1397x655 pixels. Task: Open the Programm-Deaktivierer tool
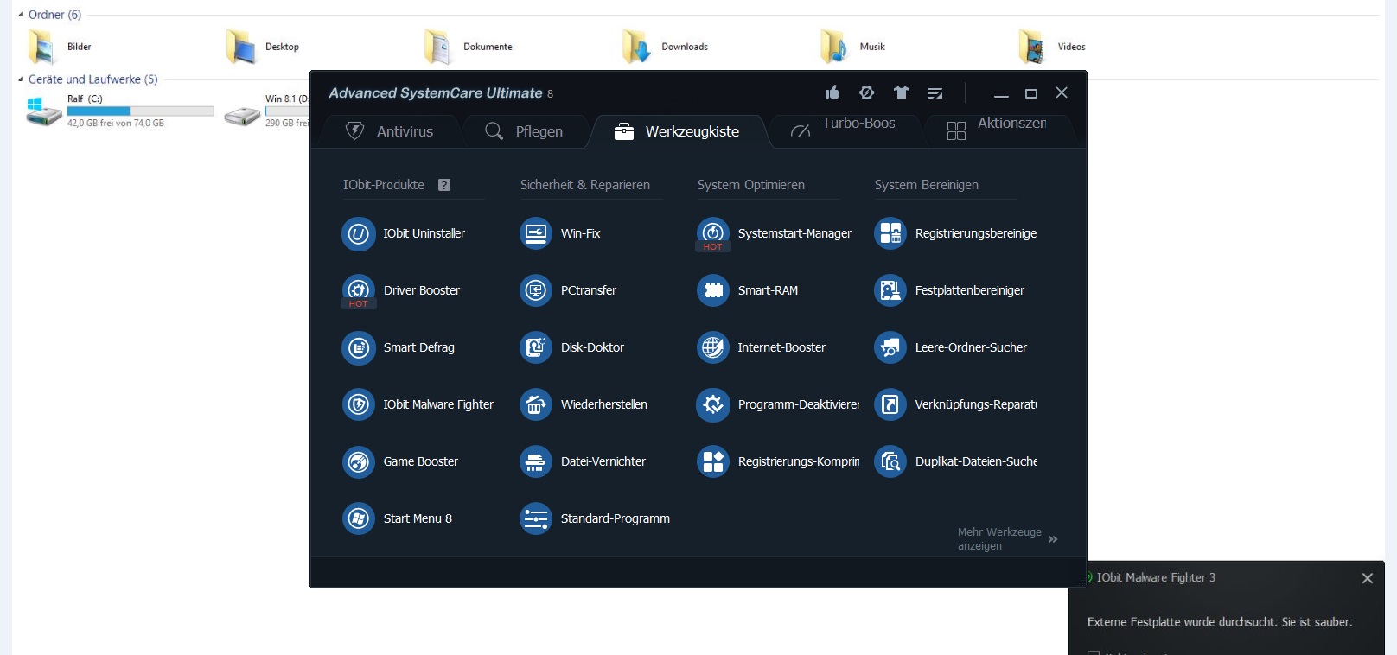point(778,404)
